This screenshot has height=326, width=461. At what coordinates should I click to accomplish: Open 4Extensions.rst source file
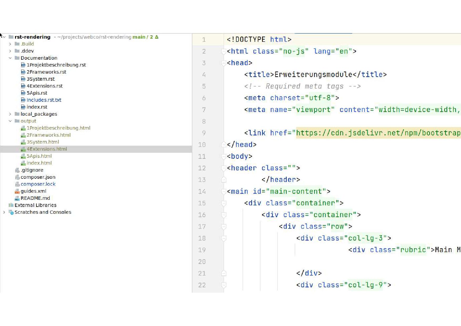click(x=45, y=86)
